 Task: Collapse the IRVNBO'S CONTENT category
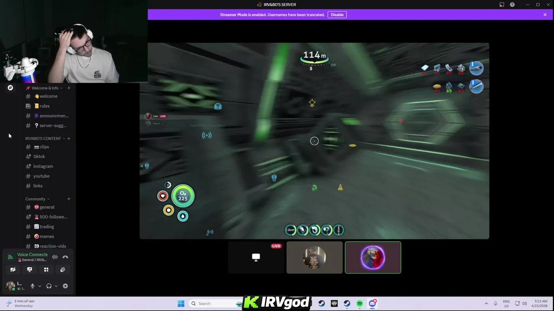click(45, 139)
